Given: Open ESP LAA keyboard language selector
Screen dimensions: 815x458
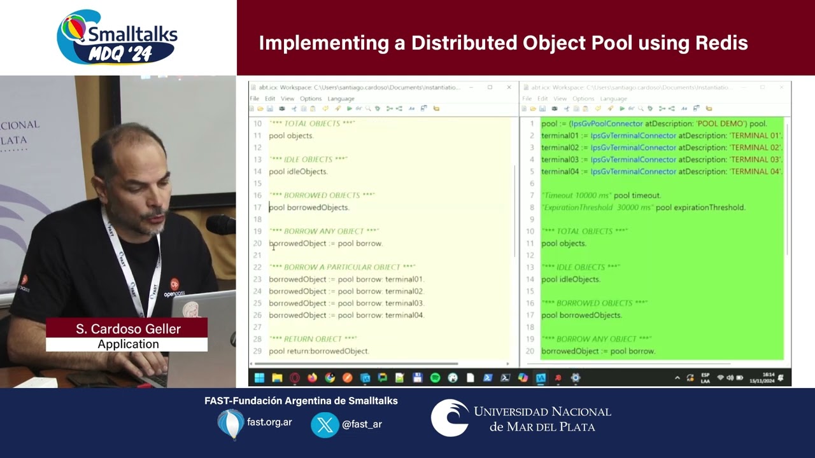Looking at the screenshot, I should click(705, 378).
